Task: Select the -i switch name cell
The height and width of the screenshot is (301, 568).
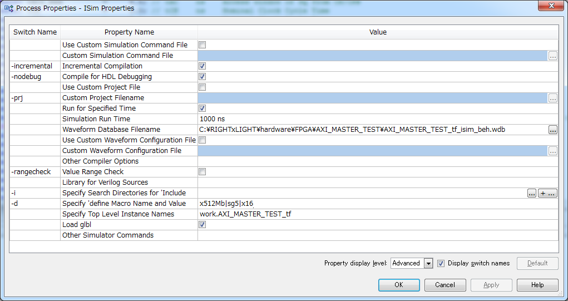Action: (x=35, y=193)
